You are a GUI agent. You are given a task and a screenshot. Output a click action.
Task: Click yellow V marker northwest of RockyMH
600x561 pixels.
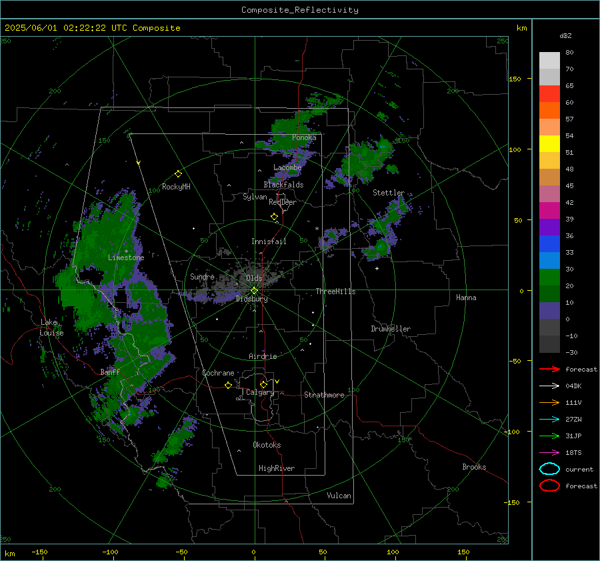[139, 163]
